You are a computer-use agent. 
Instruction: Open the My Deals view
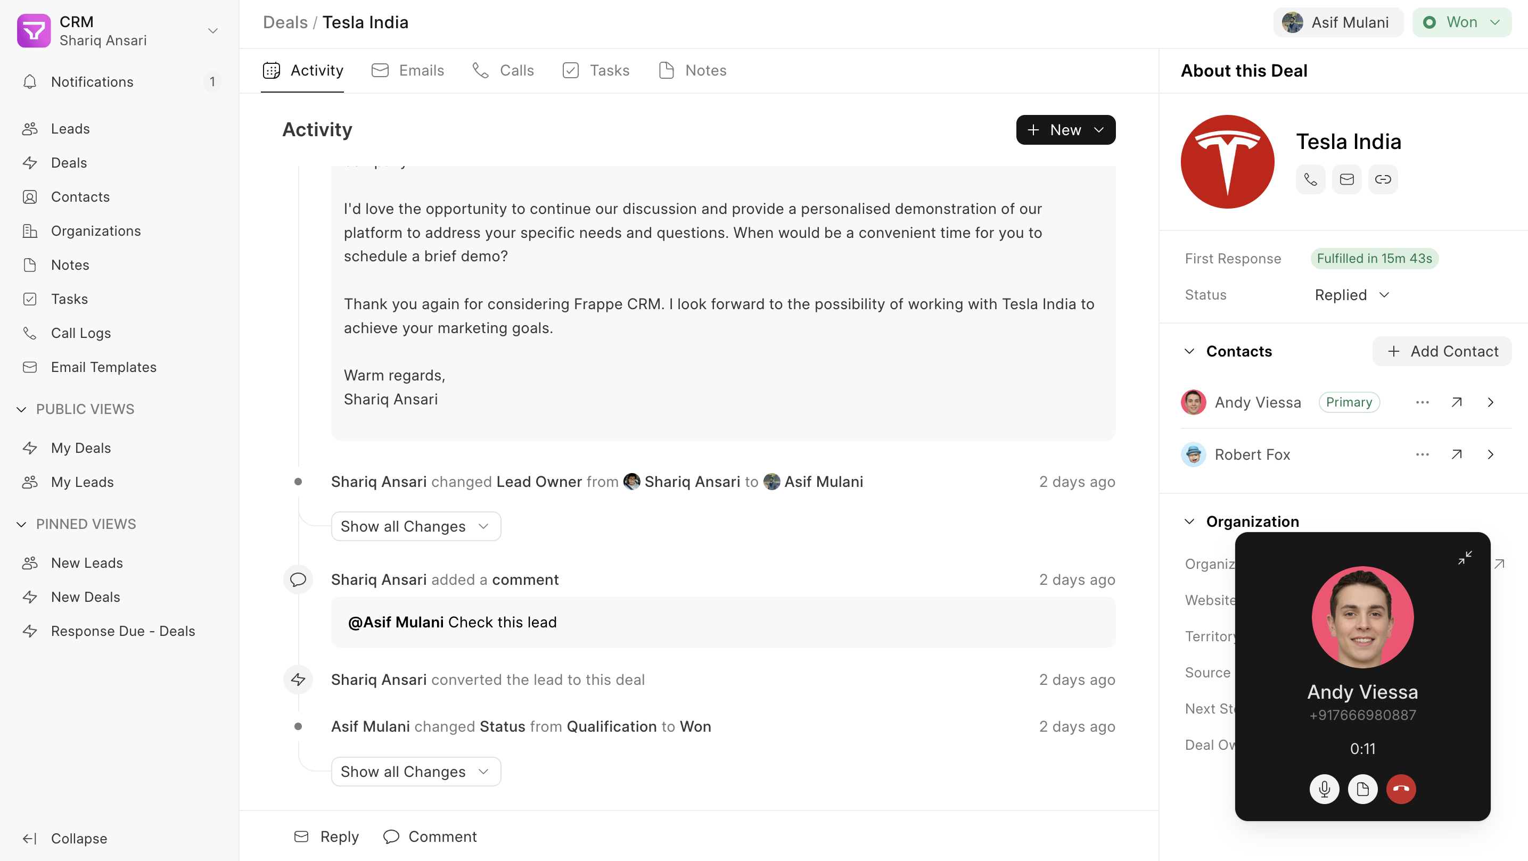pos(119,448)
